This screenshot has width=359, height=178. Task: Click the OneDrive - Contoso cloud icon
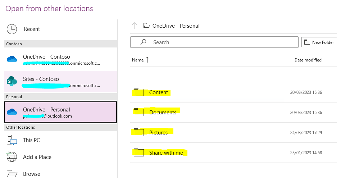12,59
